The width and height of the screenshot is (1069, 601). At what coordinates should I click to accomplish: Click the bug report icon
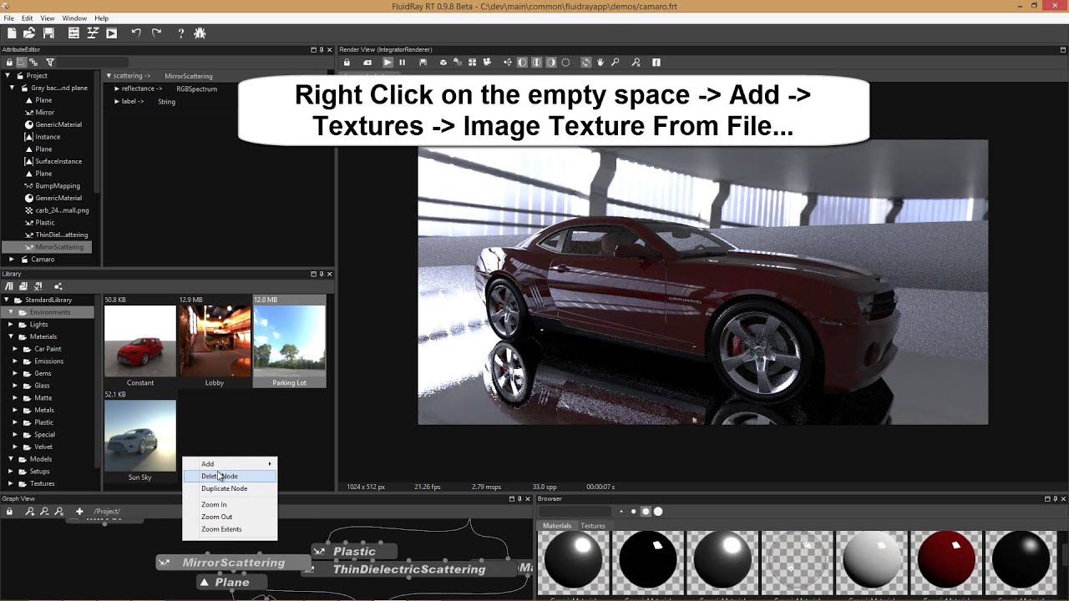[200, 33]
